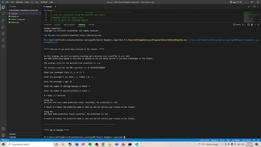Click the taskbar search box

(x=30, y=144)
